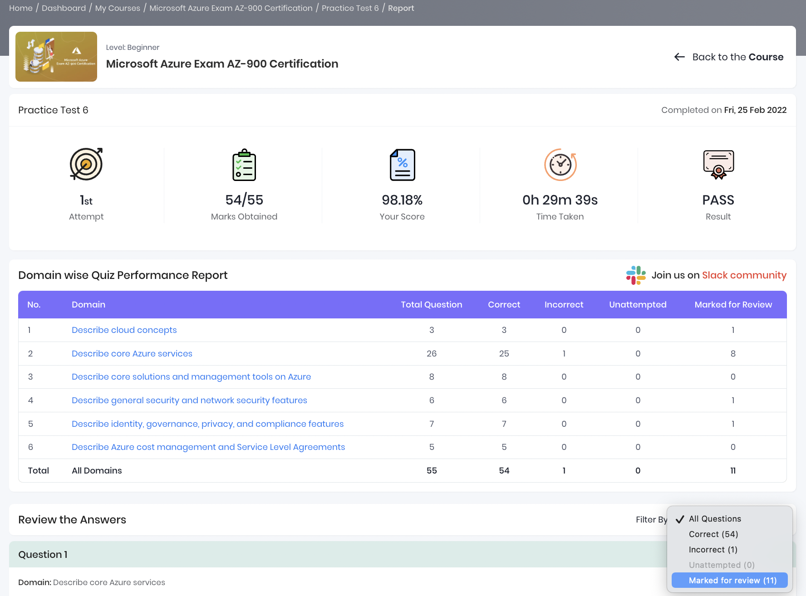This screenshot has width=806, height=596.
Task: Open Describe general security and network security features
Action: pyautogui.click(x=189, y=401)
